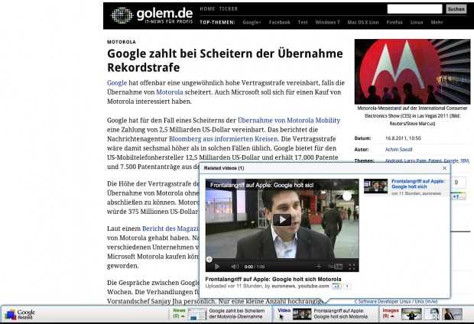Open the TICKER menu item
The height and width of the screenshot is (324, 474).
229,8
